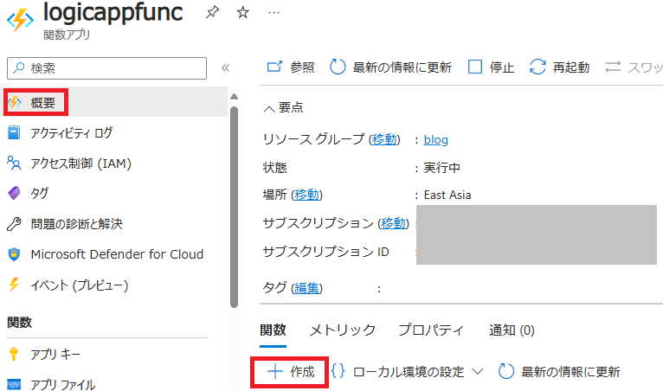Open the プロパティ tab
This screenshot has height=391, width=663.
pos(431,330)
